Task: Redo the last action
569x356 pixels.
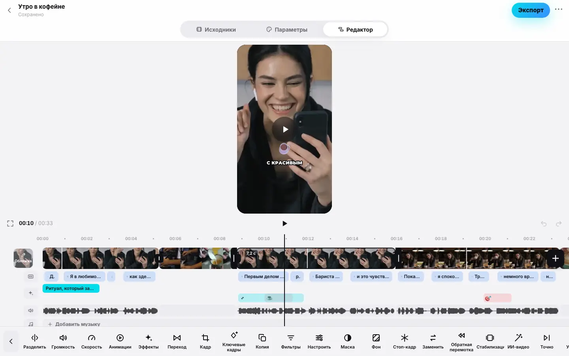Action: click(x=559, y=224)
